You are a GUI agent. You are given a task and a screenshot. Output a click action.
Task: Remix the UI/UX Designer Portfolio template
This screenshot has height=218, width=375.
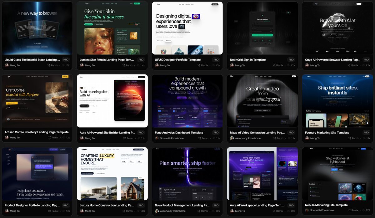[203, 65]
